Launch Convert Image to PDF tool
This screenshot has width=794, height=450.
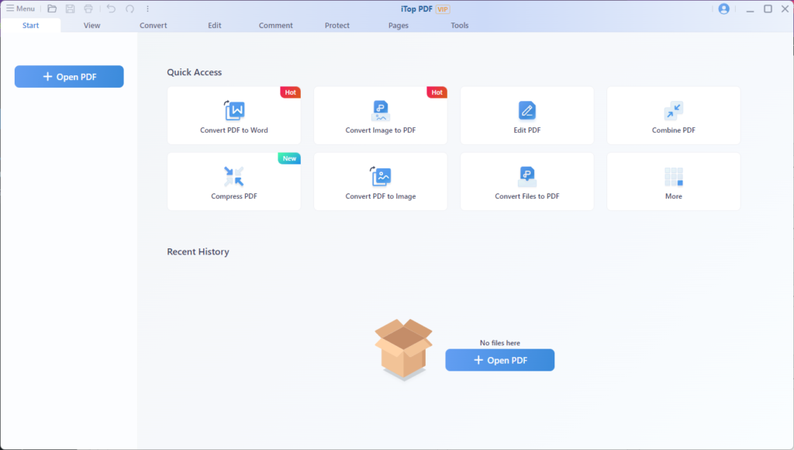point(380,116)
